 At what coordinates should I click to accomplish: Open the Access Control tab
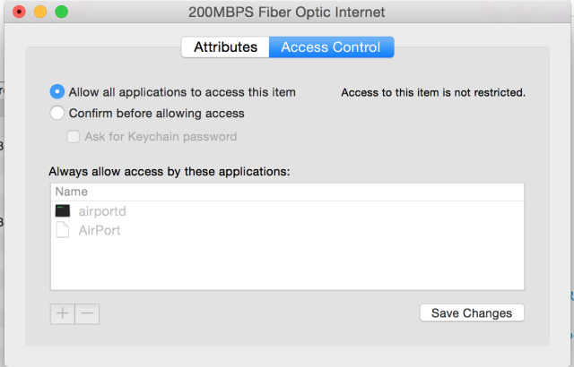(x=331, y=47)
